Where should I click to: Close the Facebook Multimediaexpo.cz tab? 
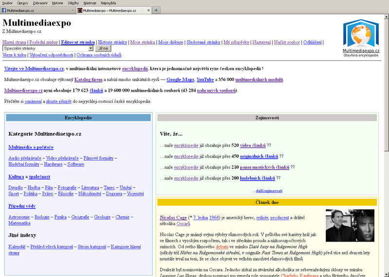(x=72, y=10)
